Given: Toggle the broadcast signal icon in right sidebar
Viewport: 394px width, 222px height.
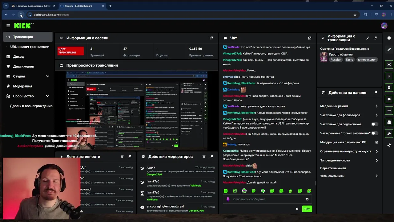Looking at the screenshot, I should pyautogui.click(x=389, y=110).
